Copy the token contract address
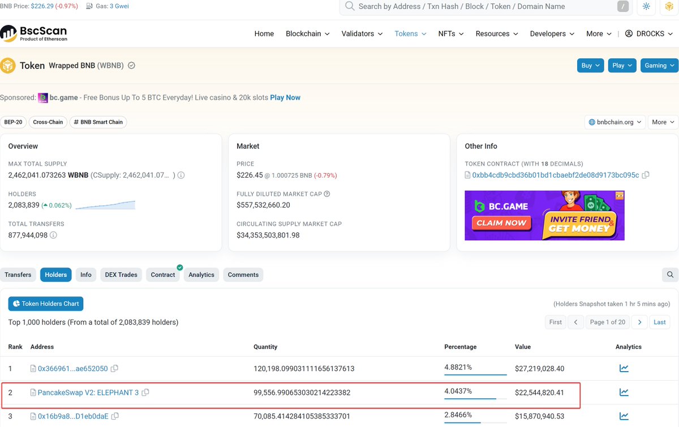This screenshot has width=679, height=427. 646,175
